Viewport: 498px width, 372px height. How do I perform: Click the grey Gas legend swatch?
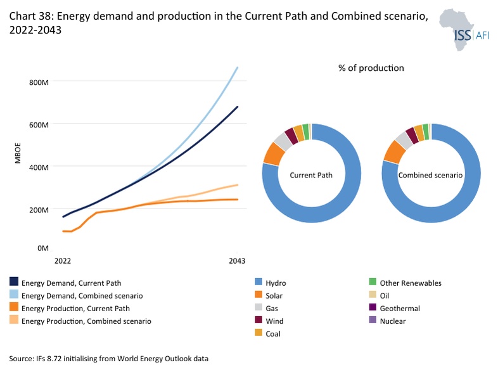259,307
